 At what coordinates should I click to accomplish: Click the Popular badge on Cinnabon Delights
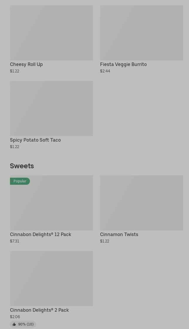click(20, 181)
